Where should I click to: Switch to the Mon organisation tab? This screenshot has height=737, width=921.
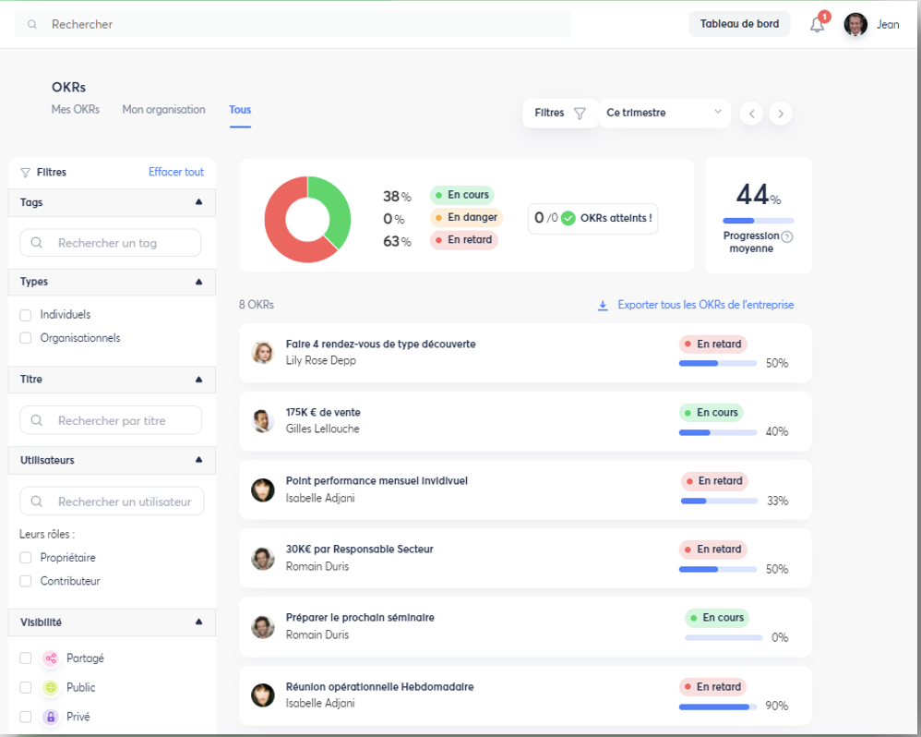[163, 110]
